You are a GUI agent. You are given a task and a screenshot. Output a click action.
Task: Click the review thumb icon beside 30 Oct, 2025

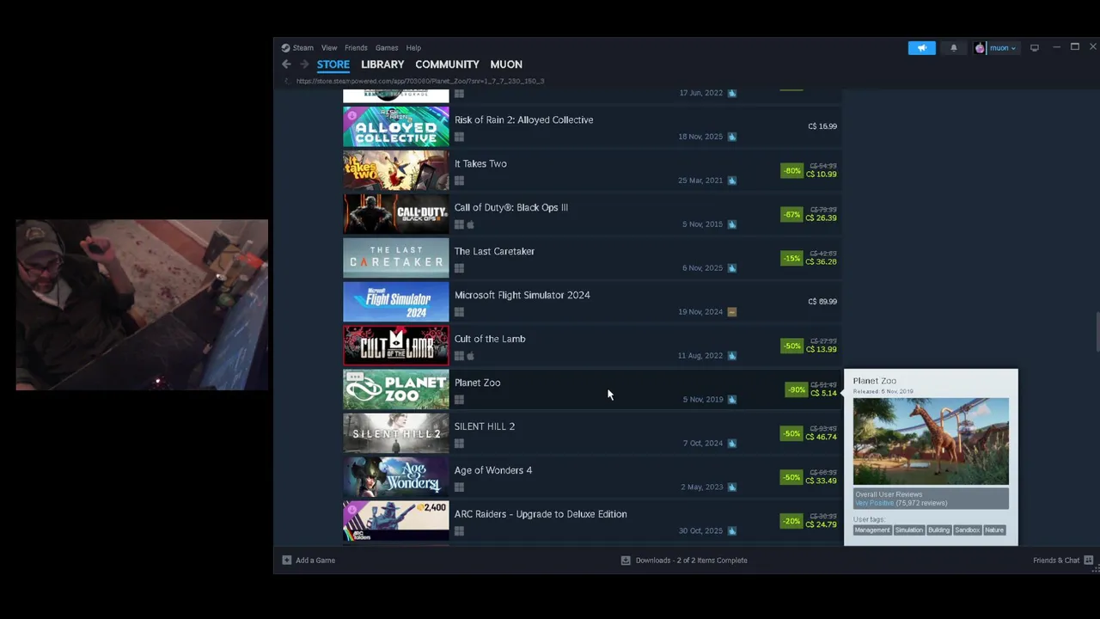pos(732,531)
